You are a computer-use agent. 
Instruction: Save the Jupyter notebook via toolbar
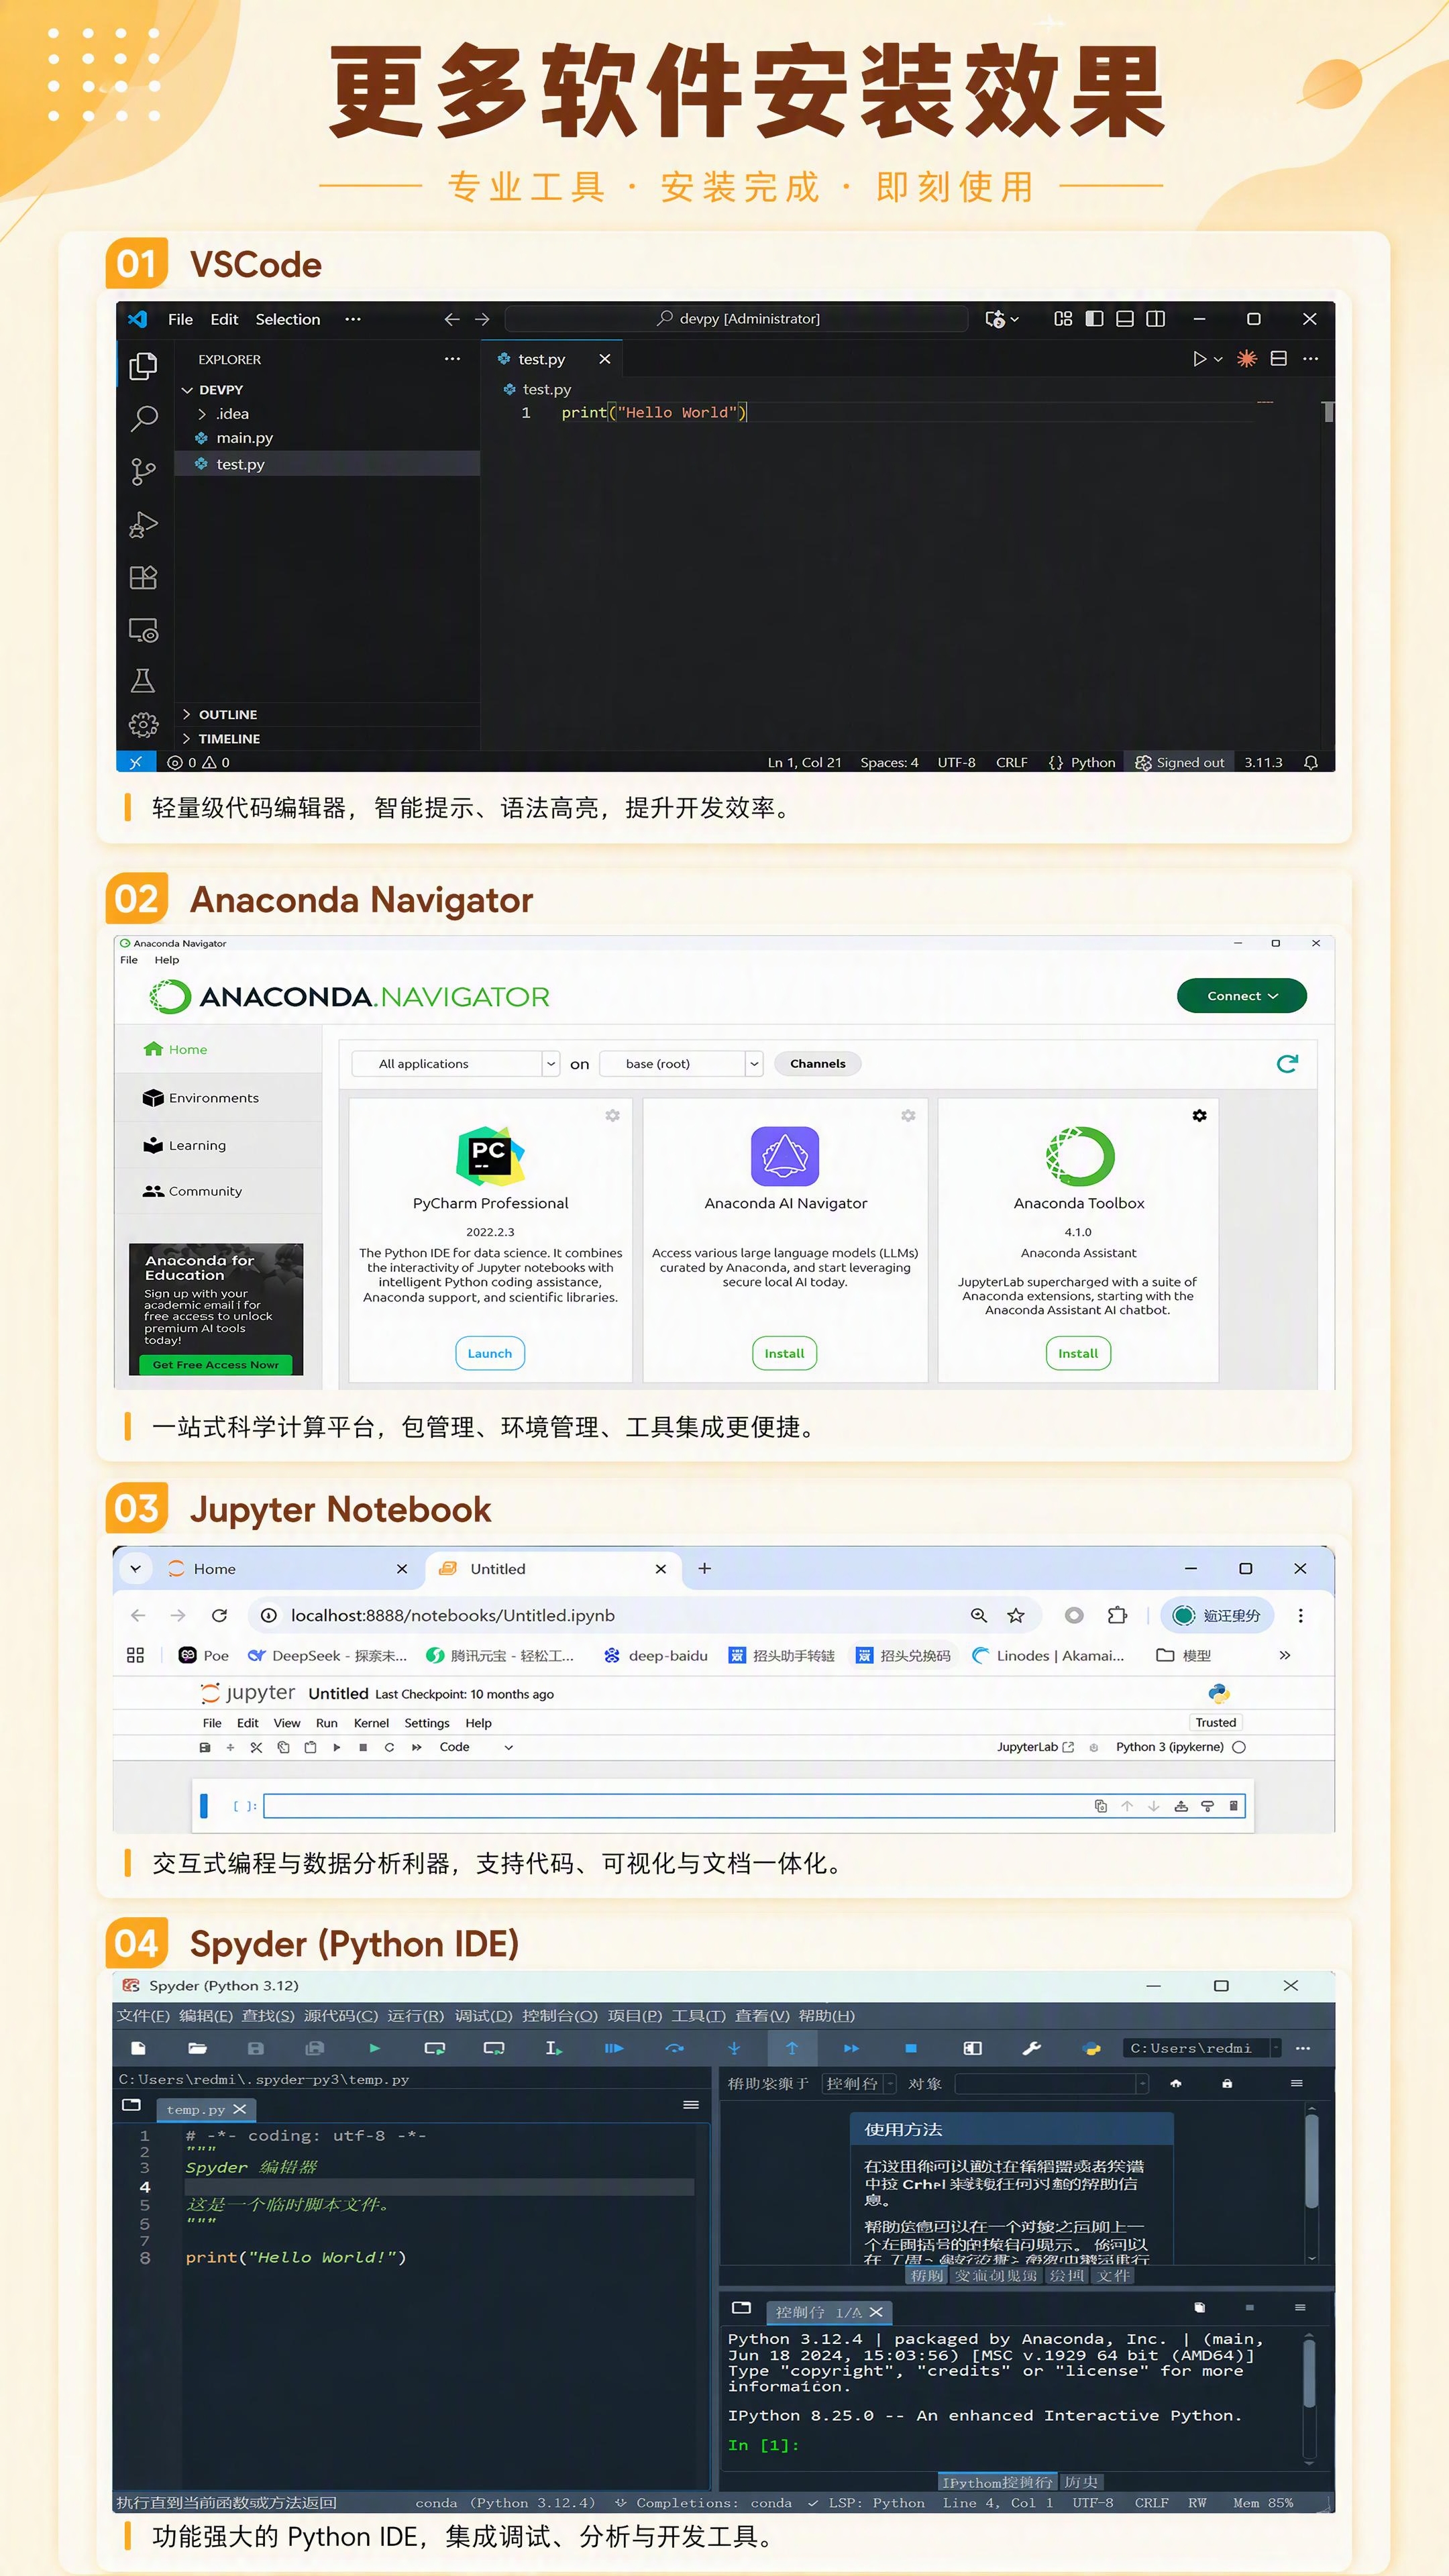tap(205, 1747)
